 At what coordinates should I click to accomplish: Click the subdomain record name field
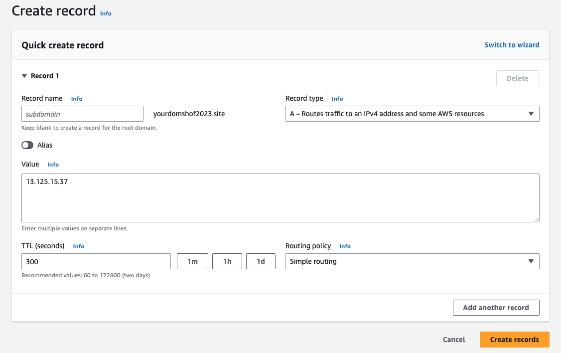[82, 114]
